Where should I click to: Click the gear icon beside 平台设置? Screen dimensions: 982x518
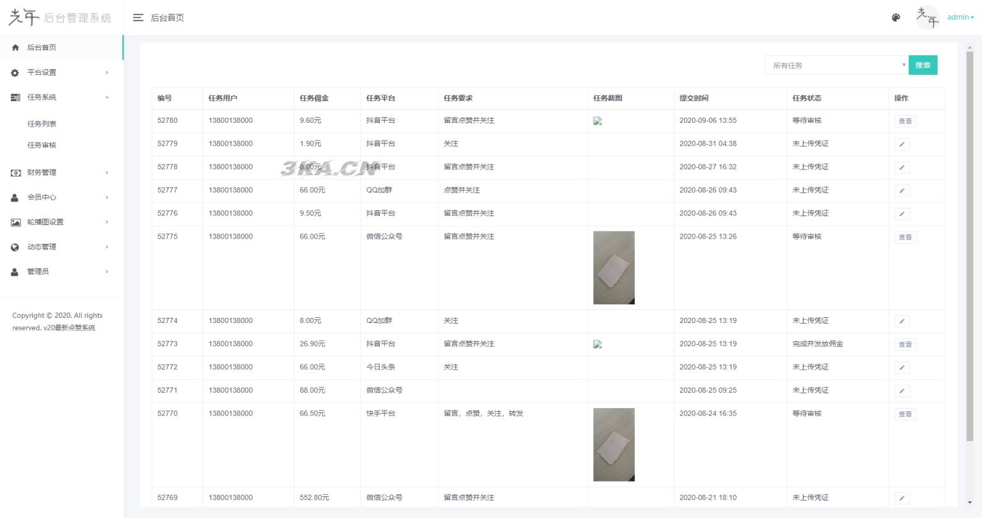click(x=15, y=73)
